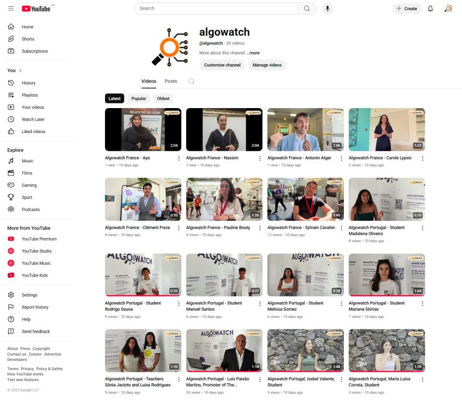The height and width of the screenshot is (401, 462).
Task: Expand the You section chevron
Action: point(20,70)
